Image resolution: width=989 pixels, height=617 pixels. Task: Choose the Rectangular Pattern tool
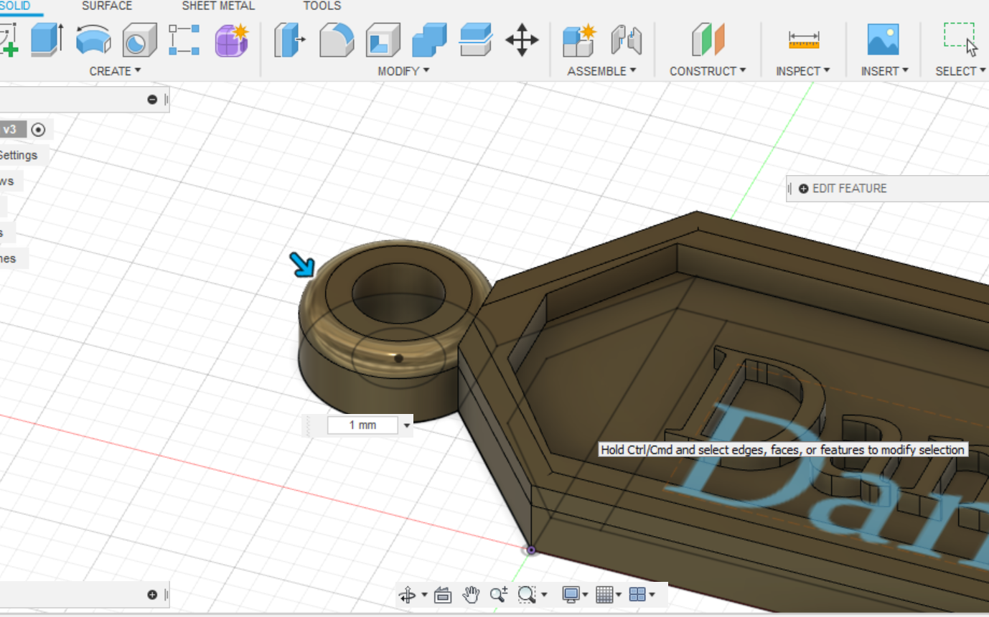[184, 40]
